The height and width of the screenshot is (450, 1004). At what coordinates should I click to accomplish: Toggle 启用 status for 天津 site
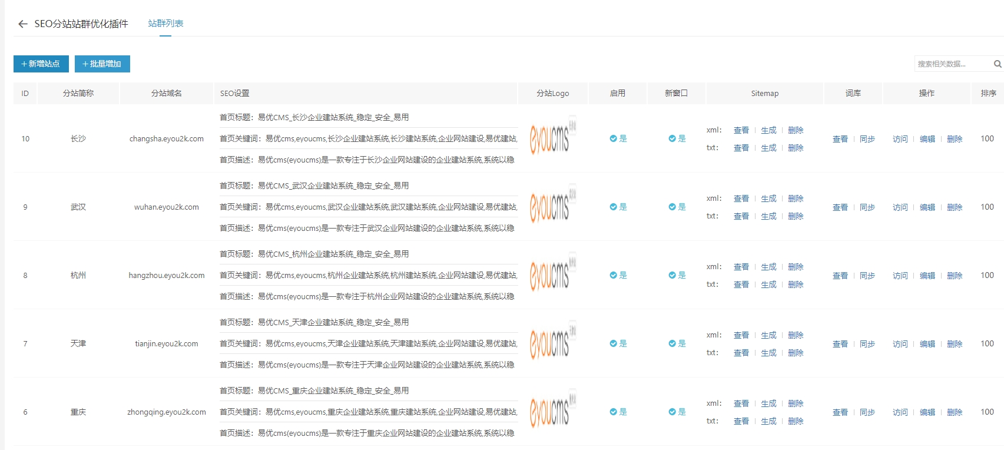point(618,344)
